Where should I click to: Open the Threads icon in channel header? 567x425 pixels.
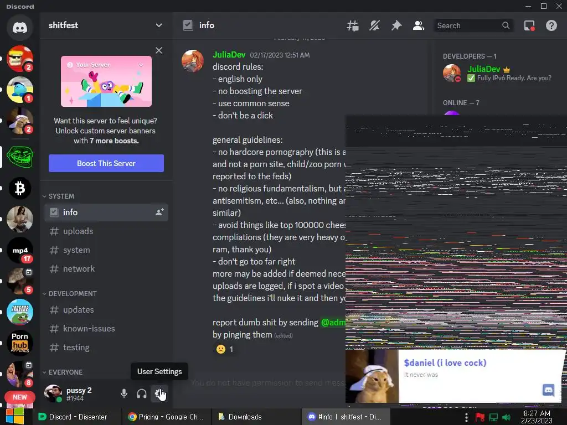tap(353, 25)
